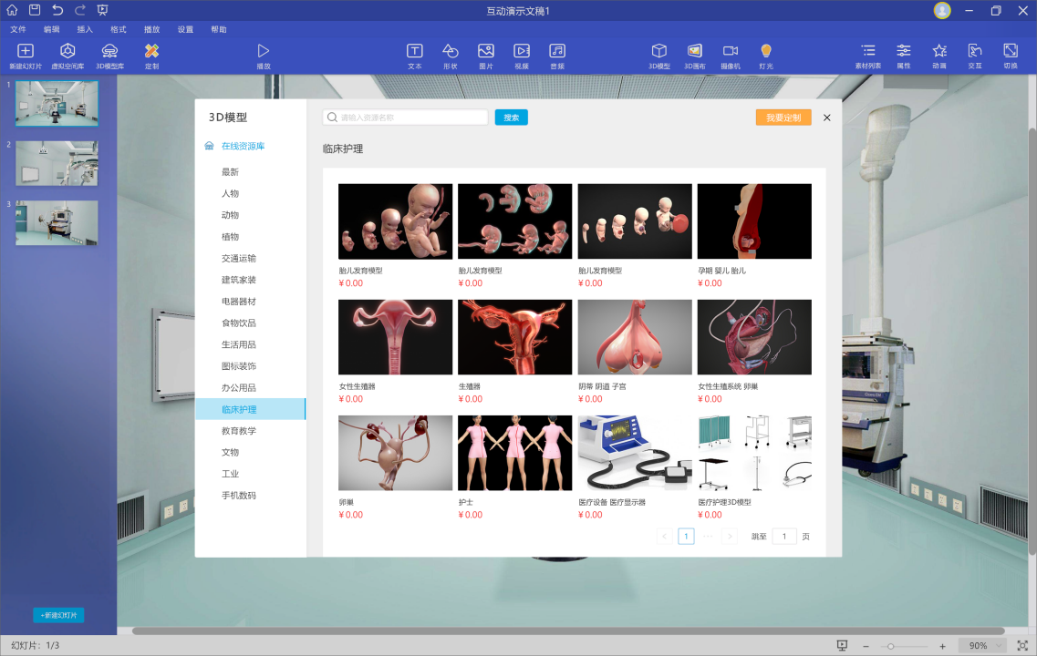Insert a text element using the 文本 tool
Image resolution: width=1037 pixels, height=656 pixels.
coord(414,56)
